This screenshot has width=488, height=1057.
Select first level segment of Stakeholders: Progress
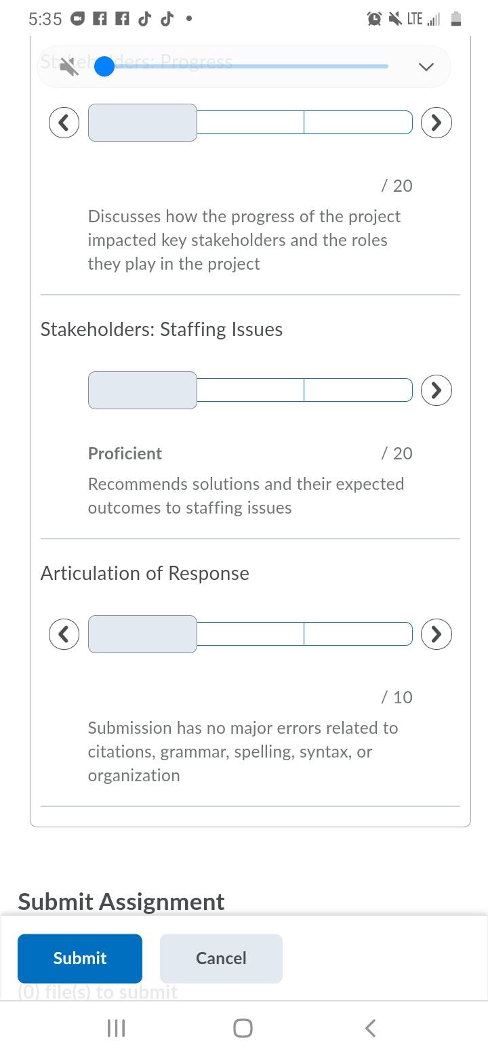click(142, 123)
